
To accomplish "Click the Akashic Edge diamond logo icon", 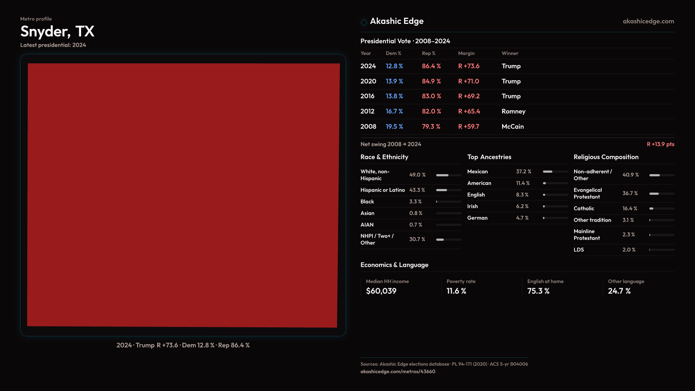I will [x=364, y=22].
